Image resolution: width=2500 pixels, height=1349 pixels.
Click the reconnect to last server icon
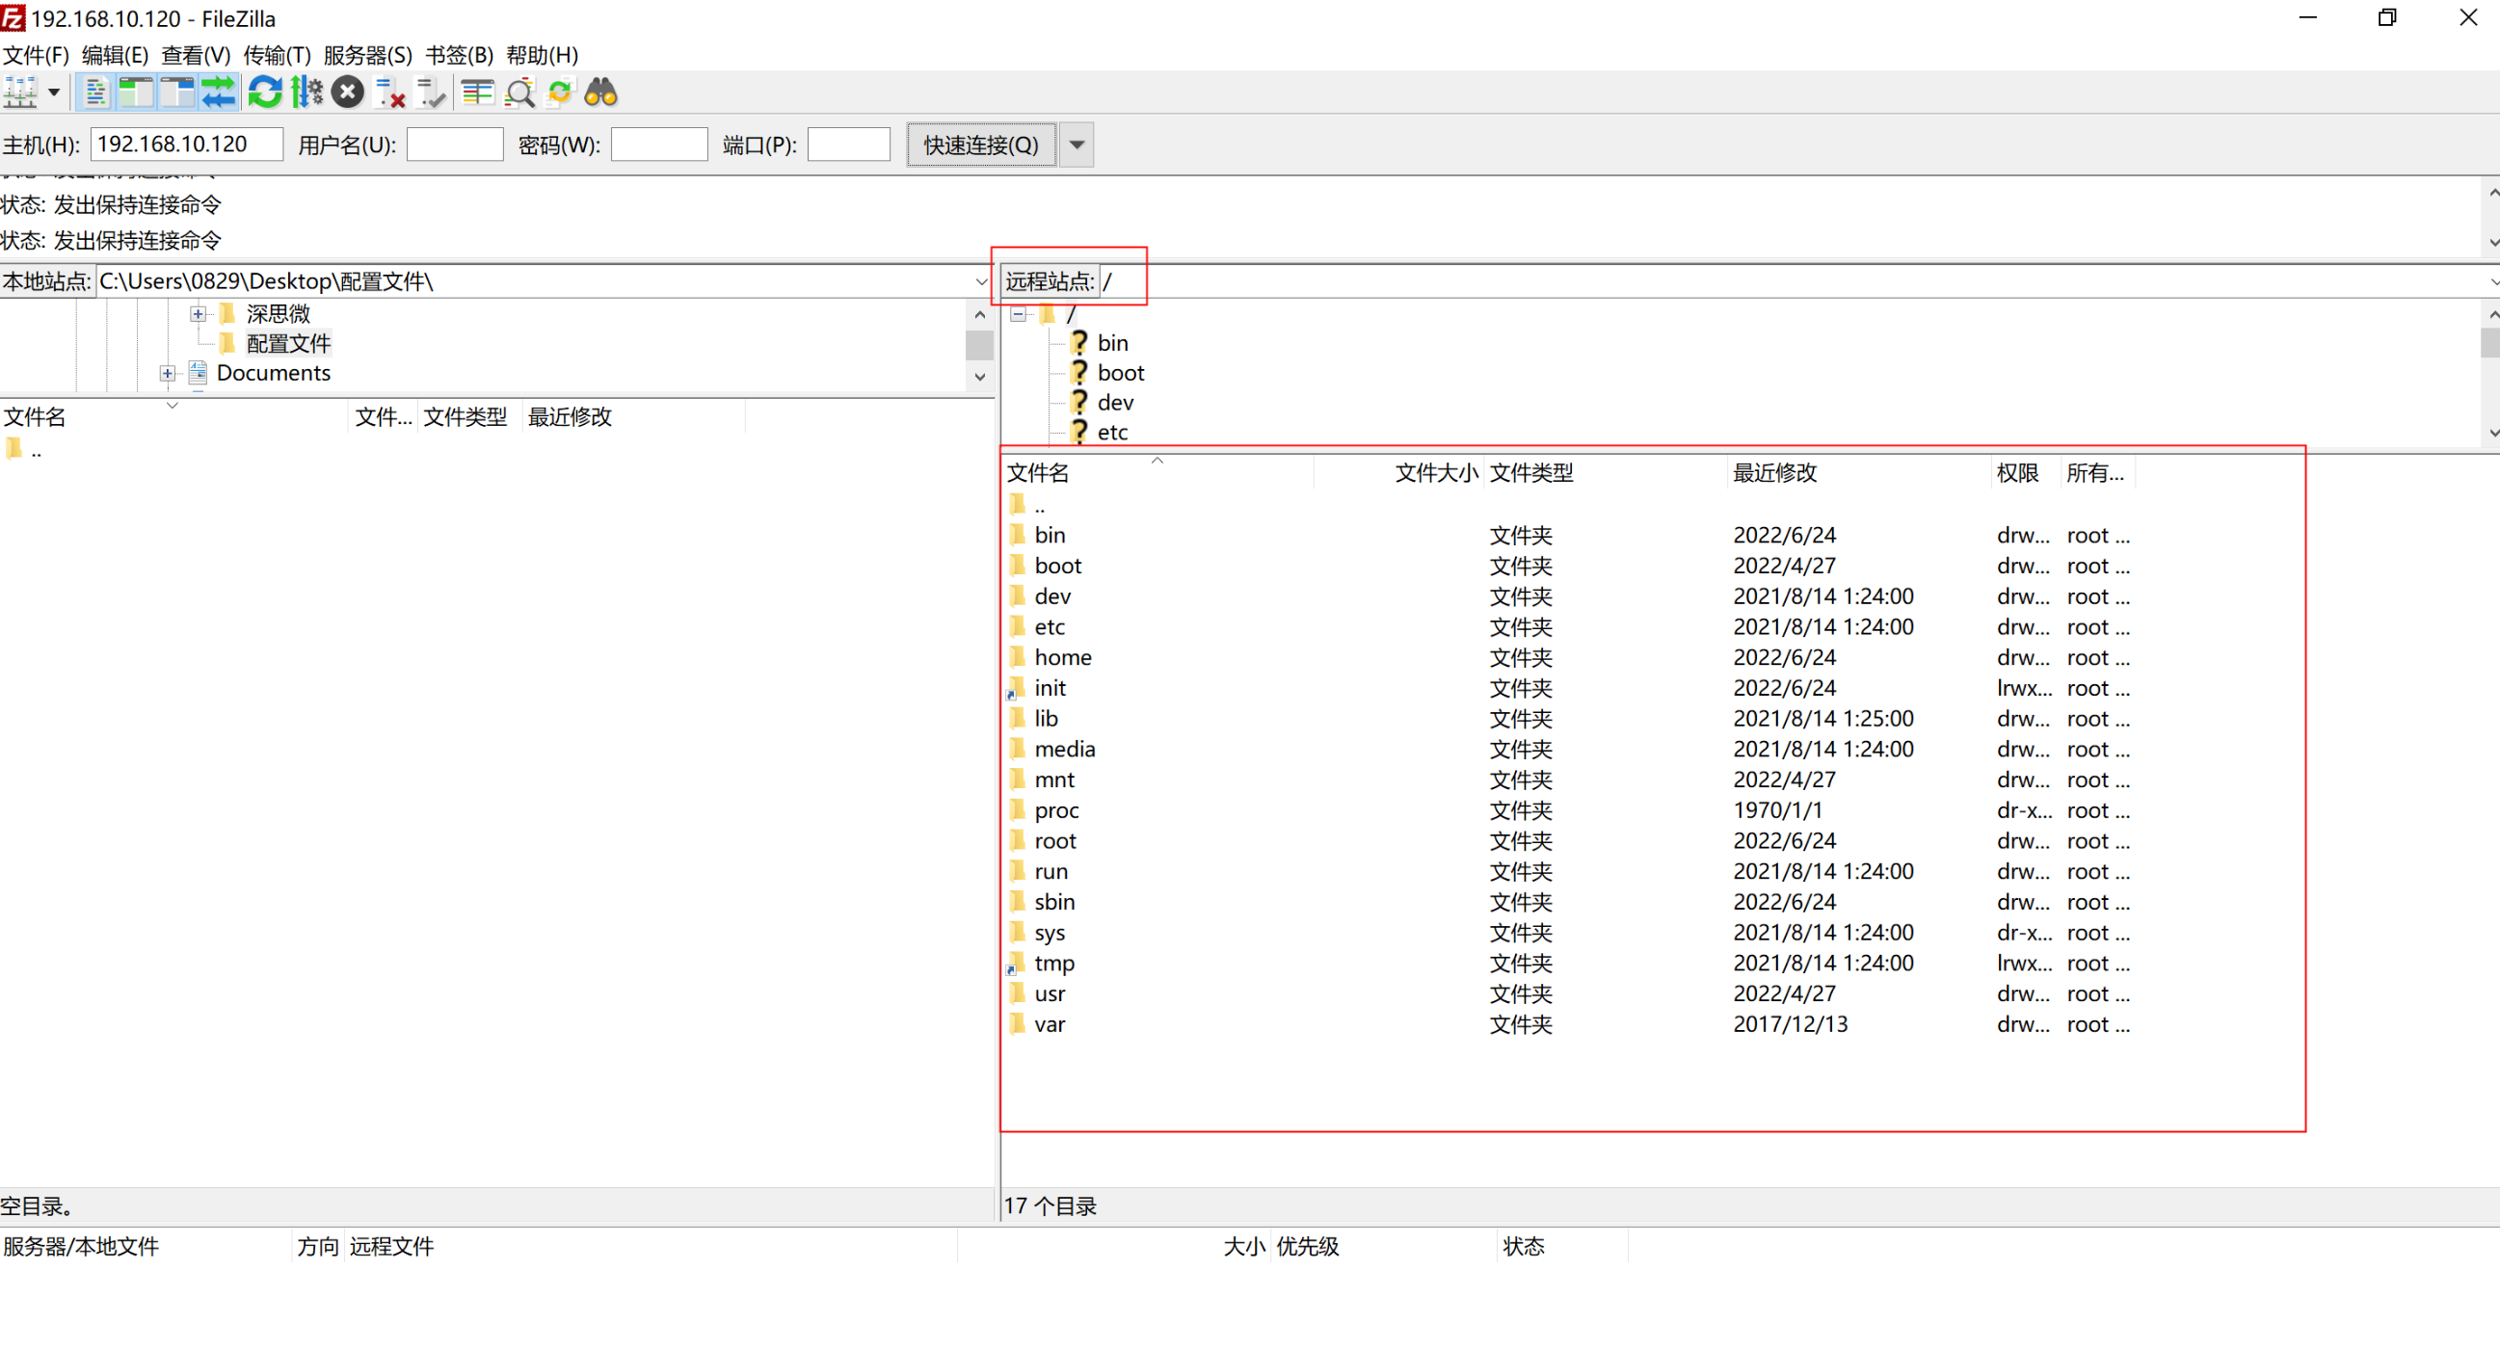coord(430,93)
